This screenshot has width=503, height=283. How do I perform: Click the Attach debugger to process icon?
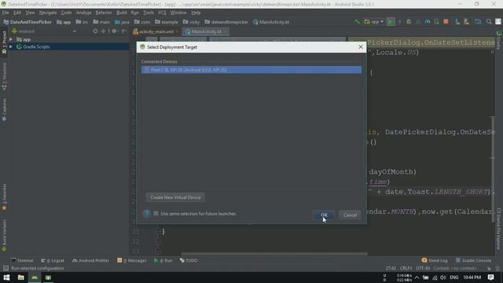436,22
